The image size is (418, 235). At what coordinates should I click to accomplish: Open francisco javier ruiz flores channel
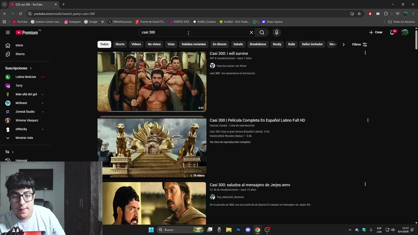[232, 66]
